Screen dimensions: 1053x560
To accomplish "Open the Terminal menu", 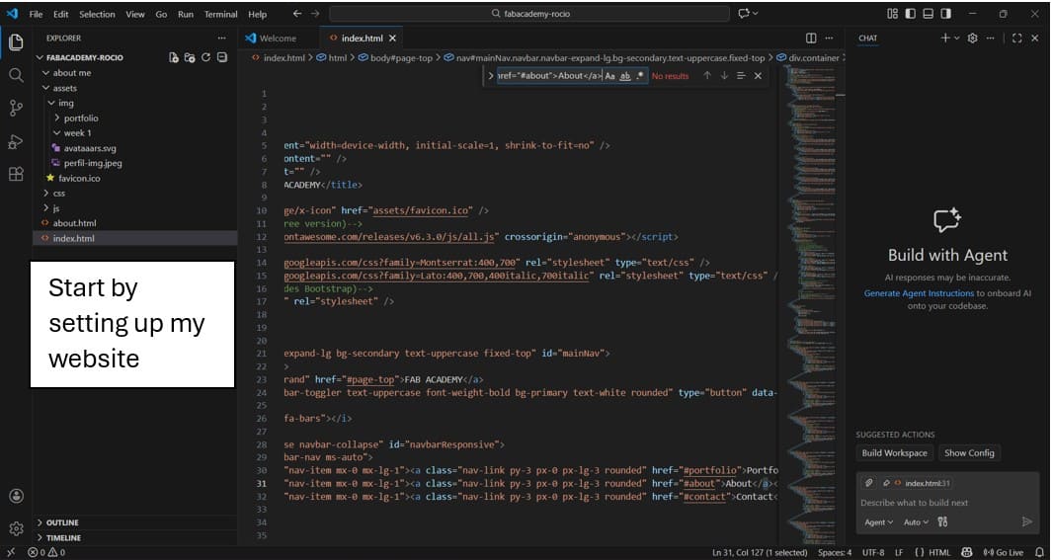I will [x=220, y=14].
